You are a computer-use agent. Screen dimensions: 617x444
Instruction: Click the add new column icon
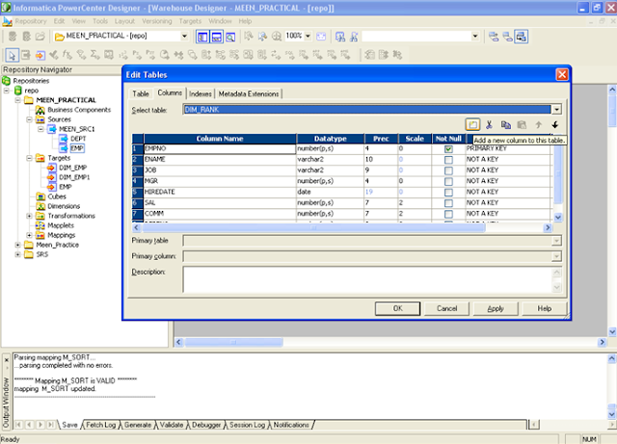[x=472, y=124]
